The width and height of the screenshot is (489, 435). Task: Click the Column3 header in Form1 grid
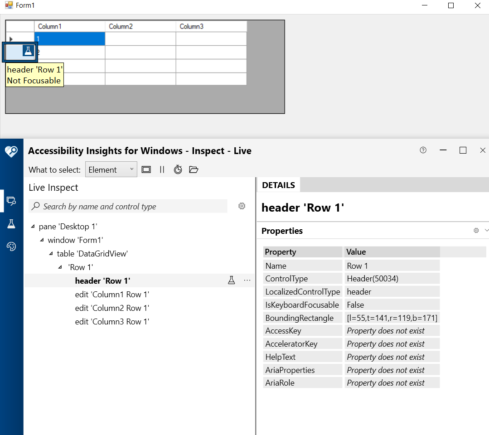[x=211, y=26]
